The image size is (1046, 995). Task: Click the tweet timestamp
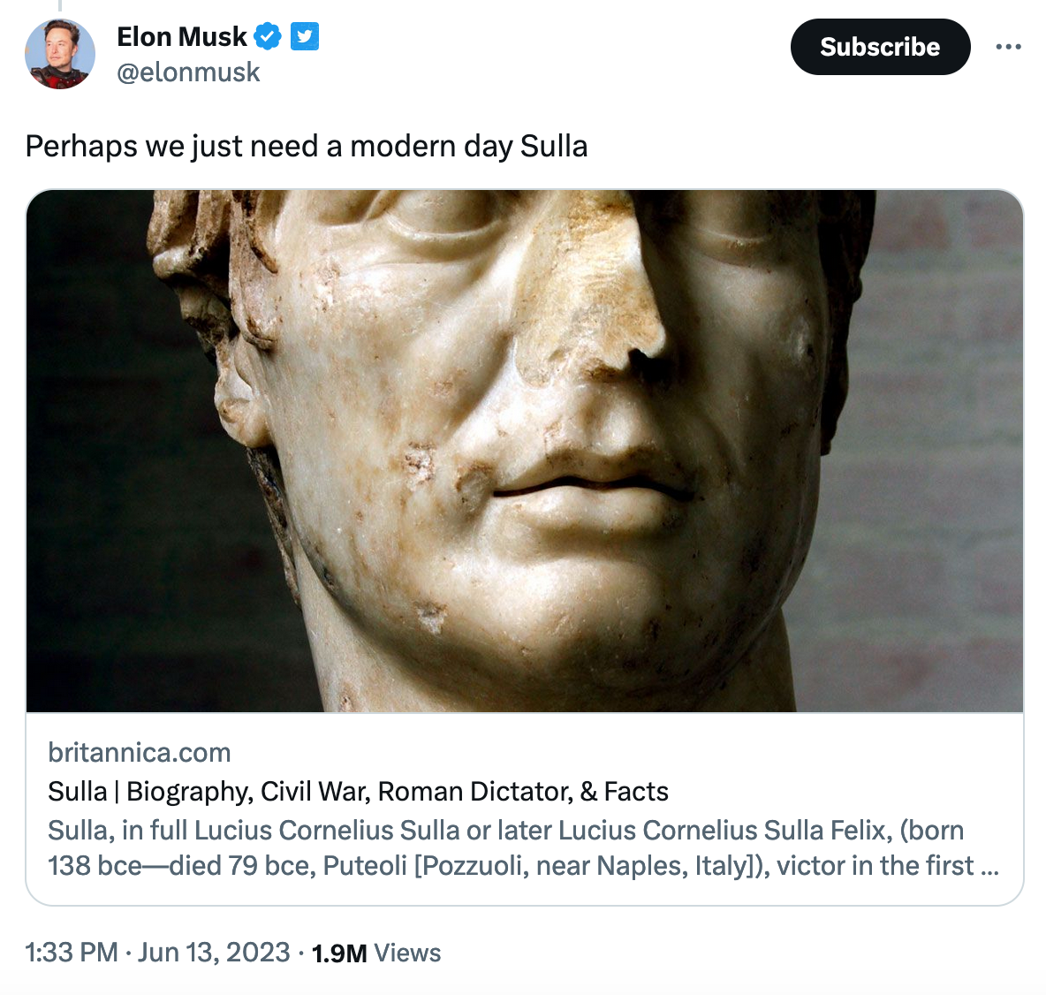coord(155,953)
